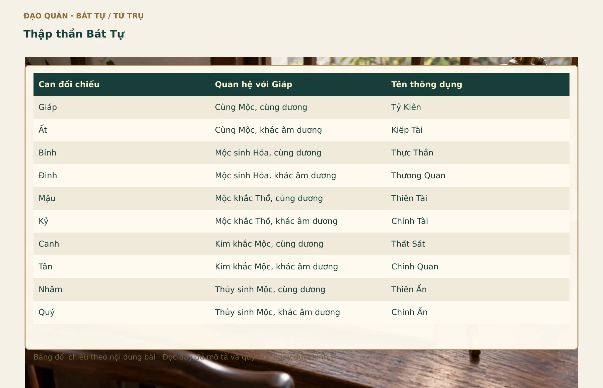Click 'Thủy sinh Mộc, cùng dương' cell
This screenshot has width=603, height=388.
tap(298, 289)
